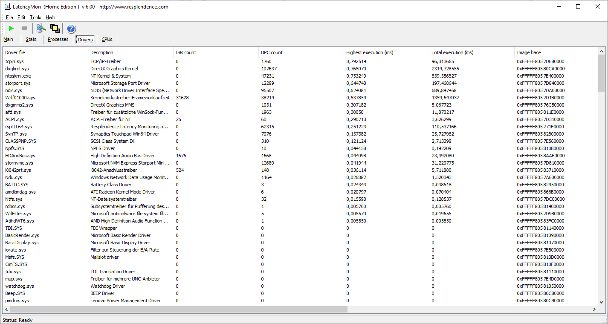Select the WdFilter.sys row

pos(300,214)
